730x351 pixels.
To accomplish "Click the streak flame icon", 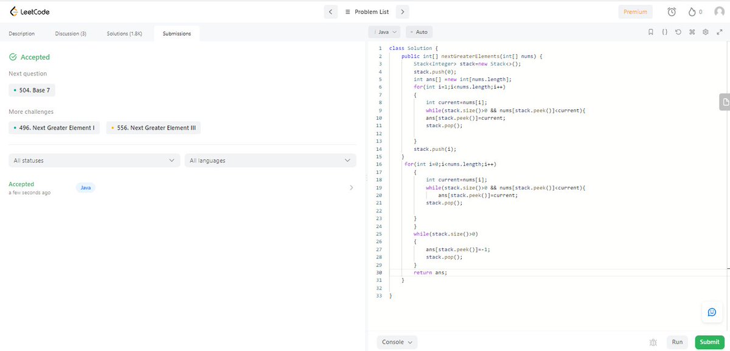I will point(692,12).
